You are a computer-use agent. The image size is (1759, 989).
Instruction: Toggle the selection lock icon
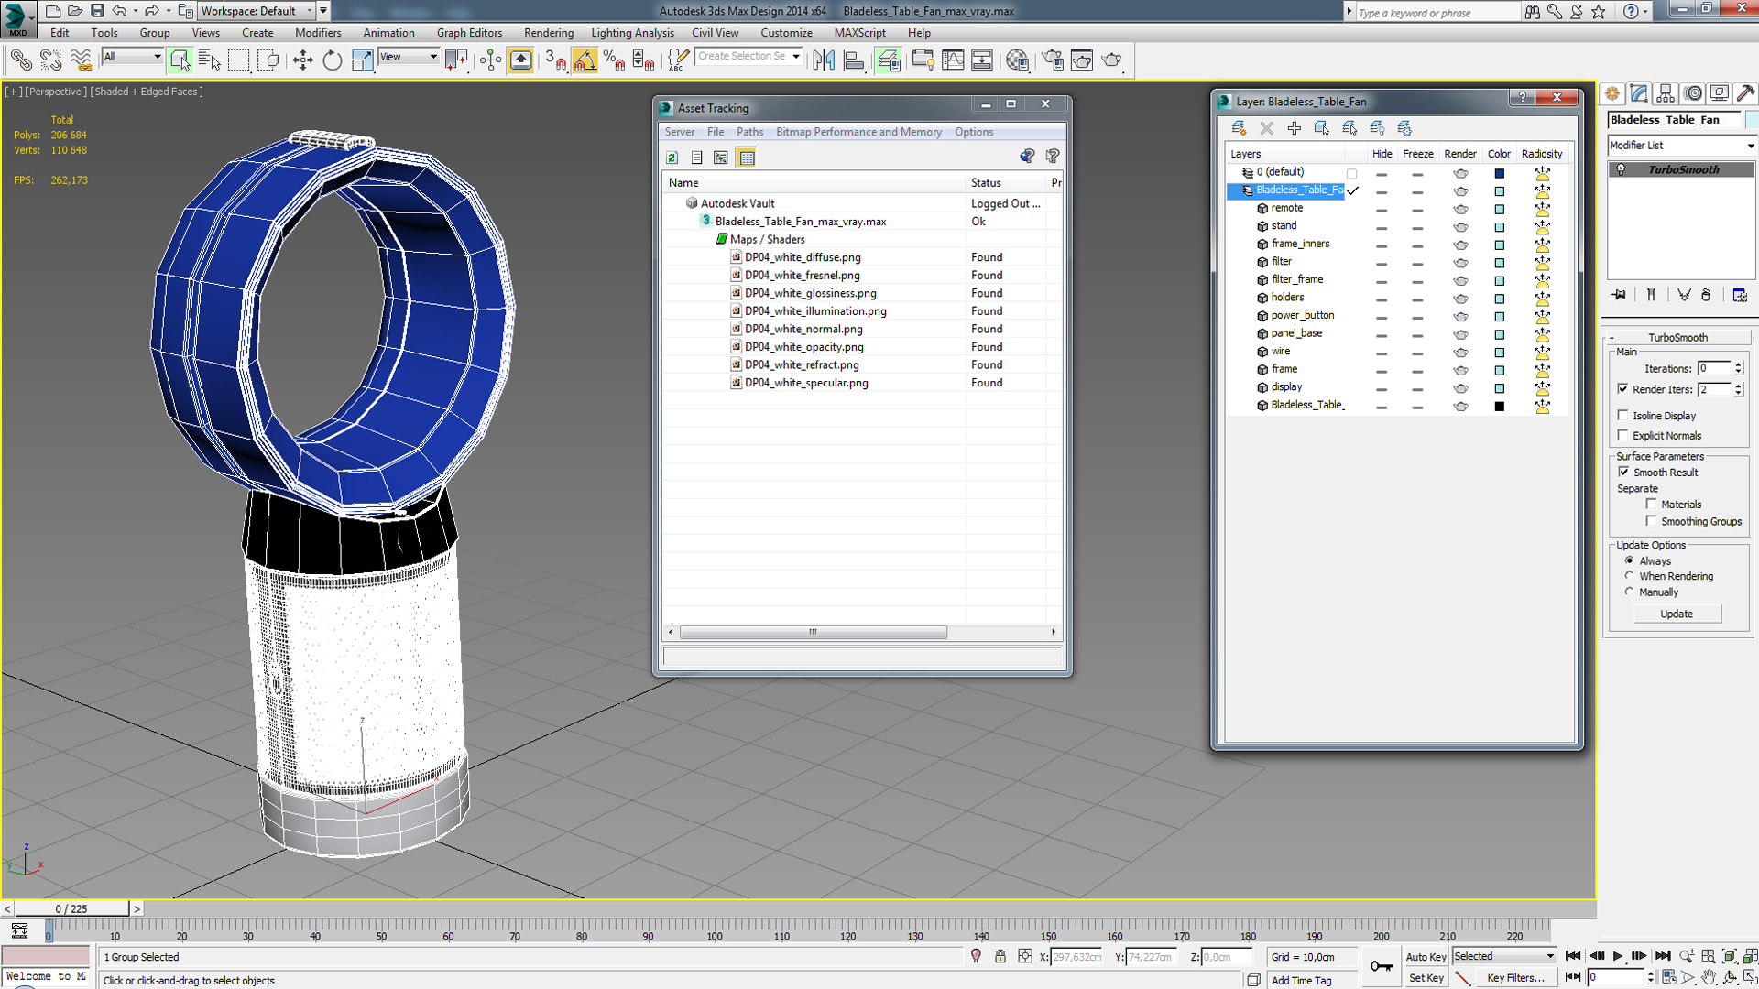(1000, 957)
